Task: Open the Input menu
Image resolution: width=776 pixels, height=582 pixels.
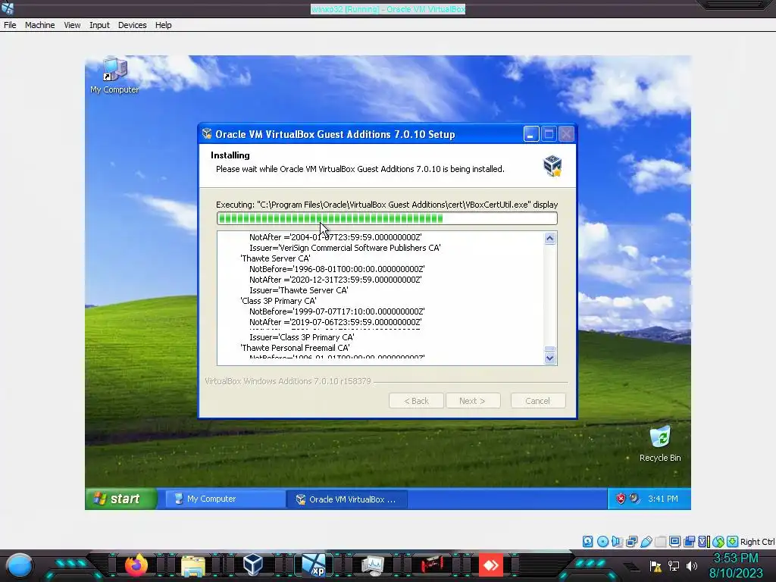Action: 99,25
